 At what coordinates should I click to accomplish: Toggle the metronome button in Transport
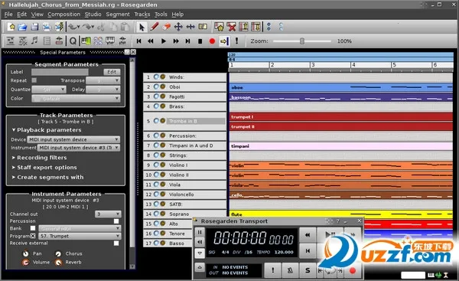(x=290, y=270)
